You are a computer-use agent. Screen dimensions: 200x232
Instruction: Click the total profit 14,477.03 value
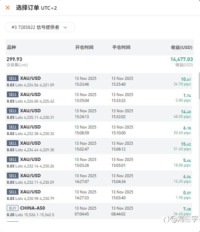point(181,59)
